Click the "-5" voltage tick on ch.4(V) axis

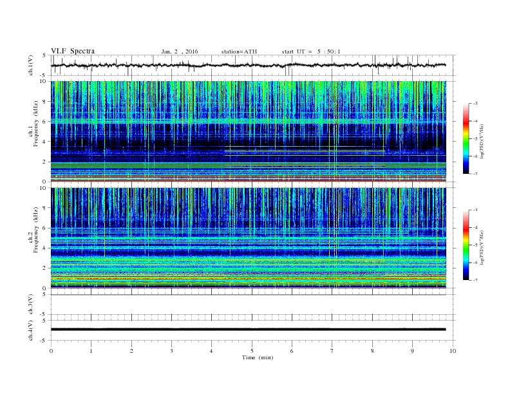coord(44,341)
